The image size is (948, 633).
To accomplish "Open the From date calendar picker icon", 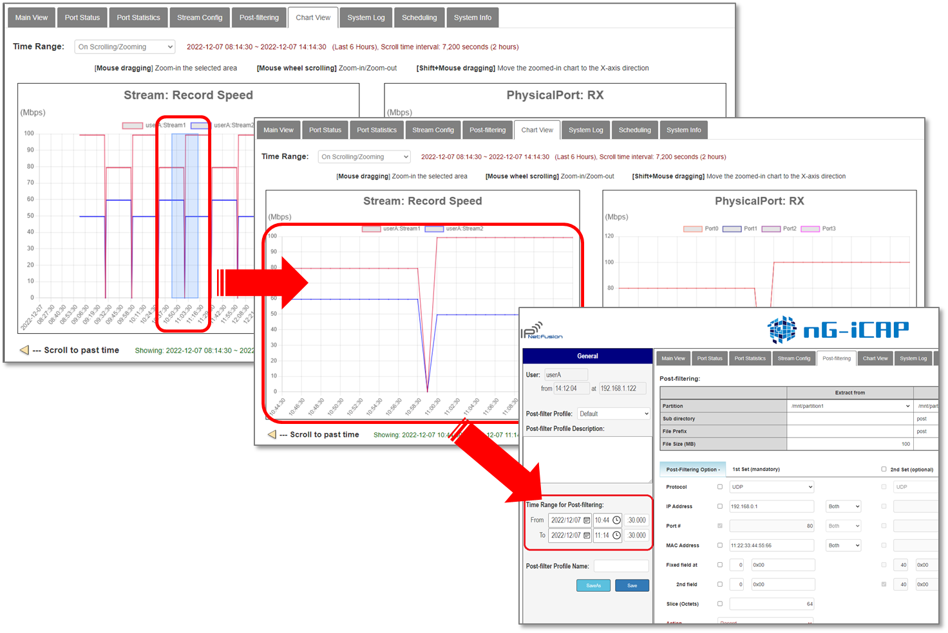I will (x=587, y=520).
